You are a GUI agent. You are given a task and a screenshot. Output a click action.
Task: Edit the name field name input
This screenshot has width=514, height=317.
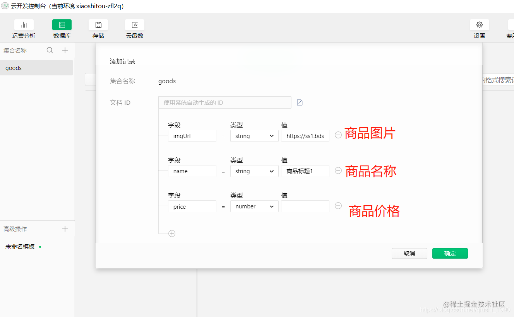[192, 171]
